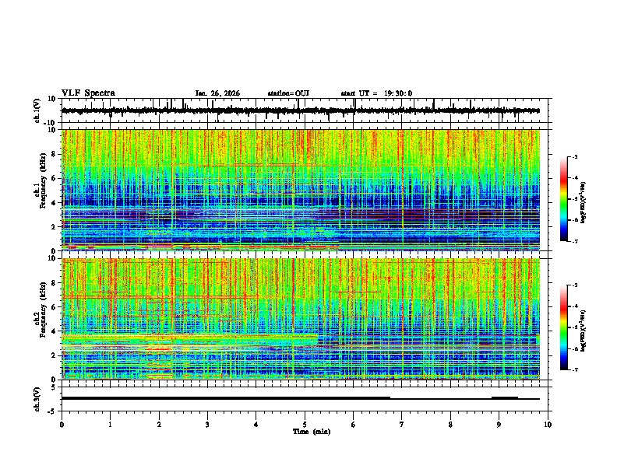Click the "ch.1(V)" waveform axis label

pyautogui.click(x=37, y=110)
